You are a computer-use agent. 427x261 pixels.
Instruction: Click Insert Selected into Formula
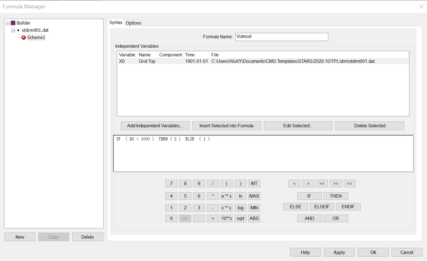226,126
